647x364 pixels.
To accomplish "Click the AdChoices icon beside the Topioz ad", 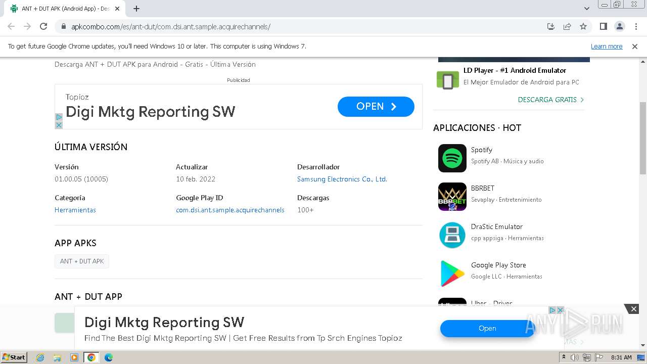I will 59,117.
